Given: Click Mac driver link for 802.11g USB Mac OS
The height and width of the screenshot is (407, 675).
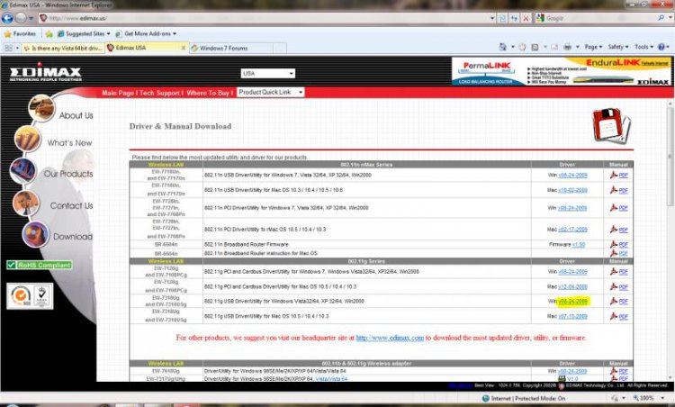Looking at the screenshot, I should pos(572,317).
